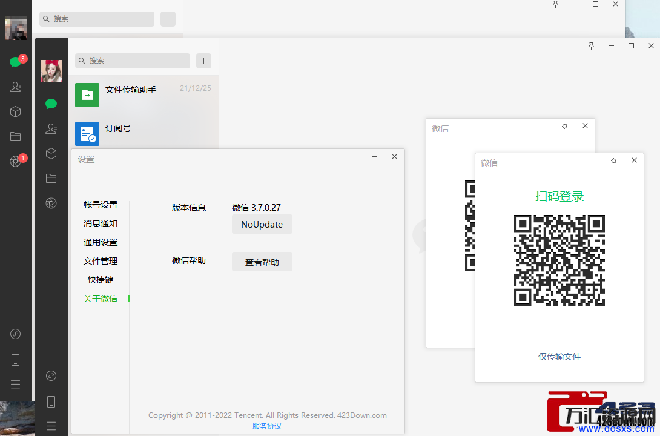This screenshot has height=436, width=660.
Task: Click phone icon in back WeChat sidebar
Action: (x=16, y=360)
